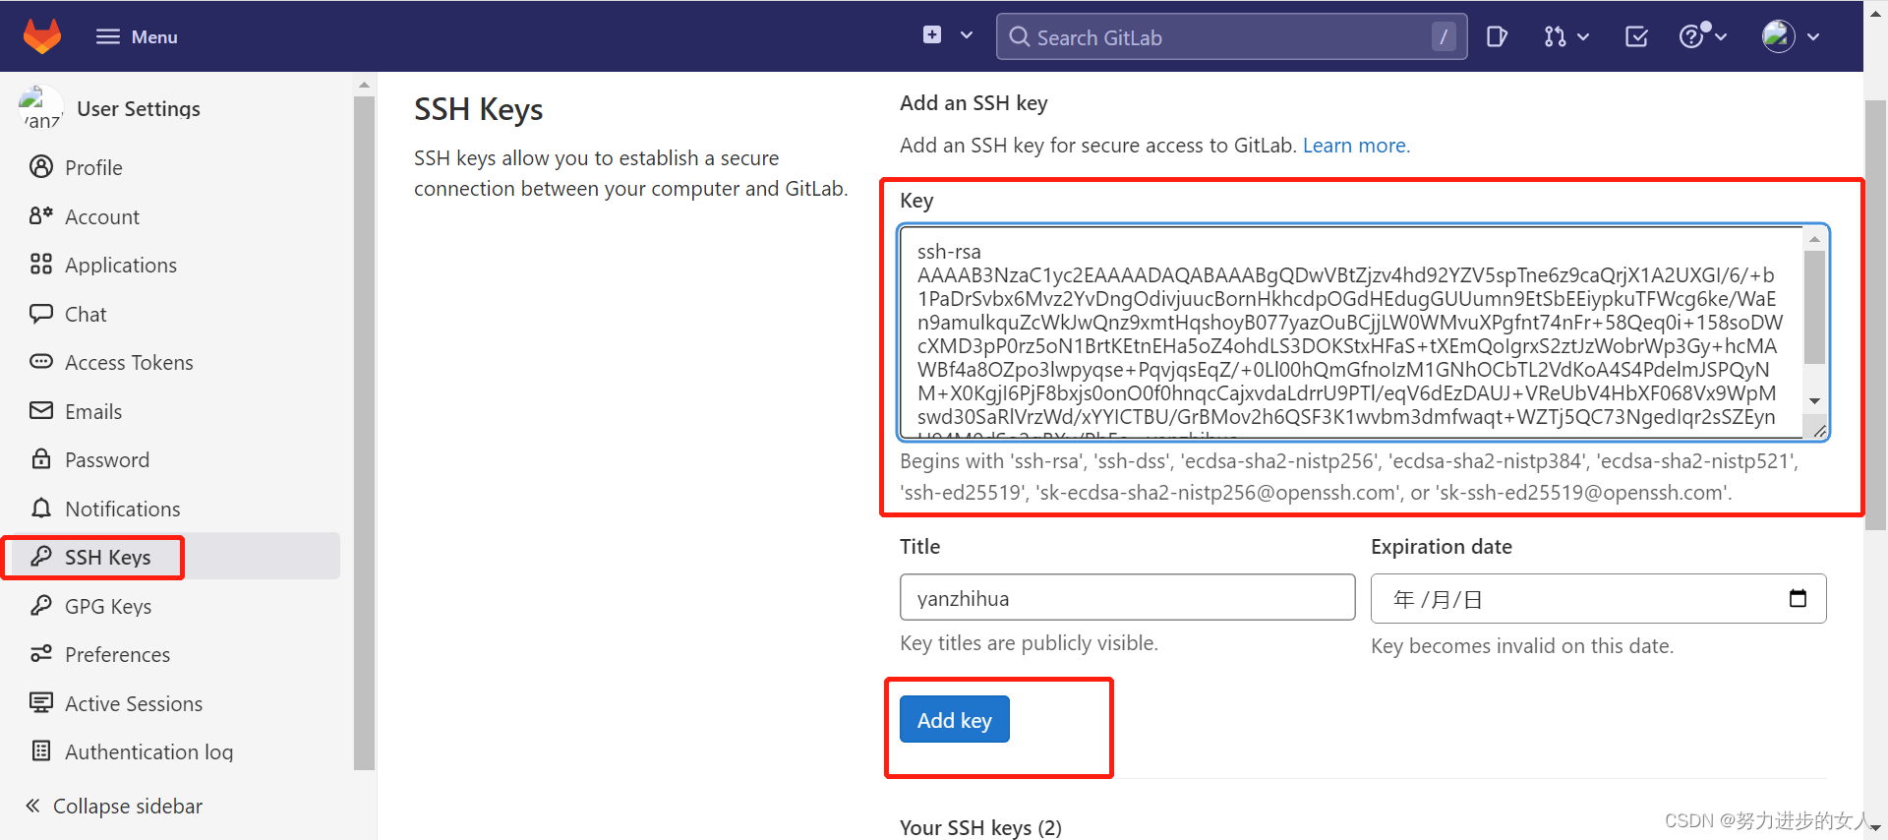Screen dimensions: 1888x840
Task: Open the Account settings page
Action: pyautogui.click(x=102, y=216)
